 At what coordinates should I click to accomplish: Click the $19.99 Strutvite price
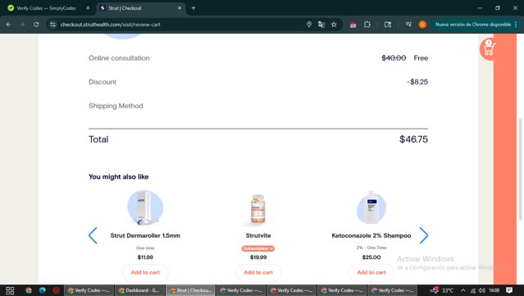pyautogui.click(x=258, y=257)
